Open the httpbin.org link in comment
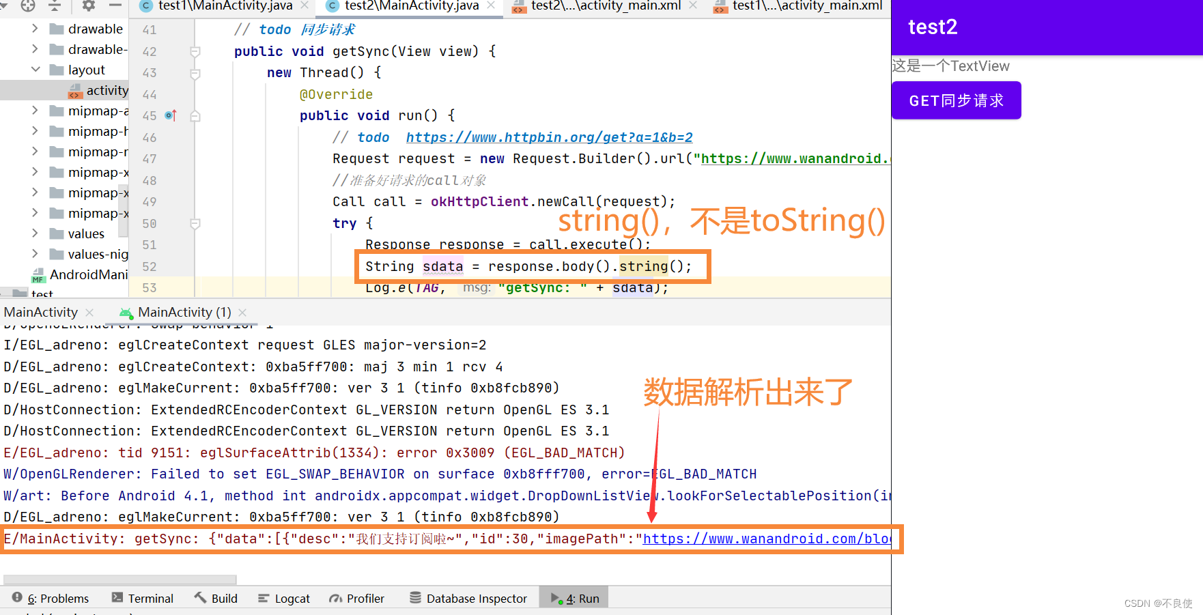The height and width of the screenshot is (615, 1203). coord(549,137)
